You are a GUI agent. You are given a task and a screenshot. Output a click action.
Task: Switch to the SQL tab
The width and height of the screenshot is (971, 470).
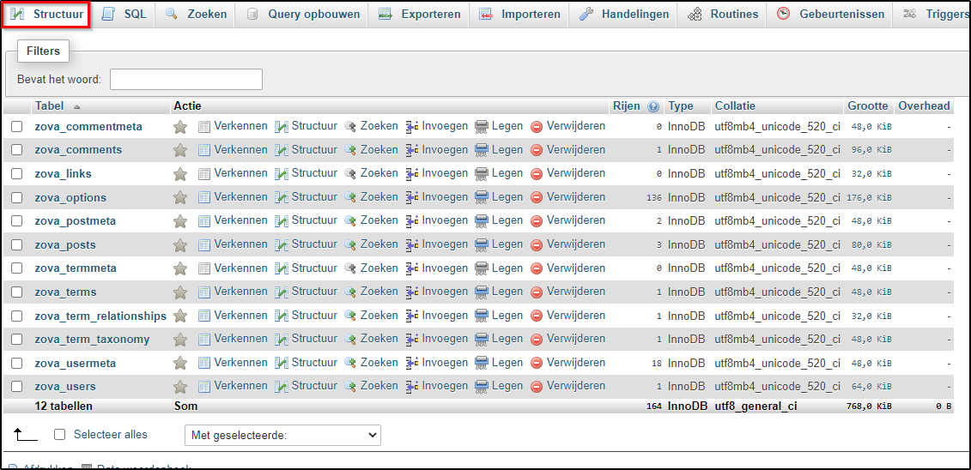pos(134,15)
